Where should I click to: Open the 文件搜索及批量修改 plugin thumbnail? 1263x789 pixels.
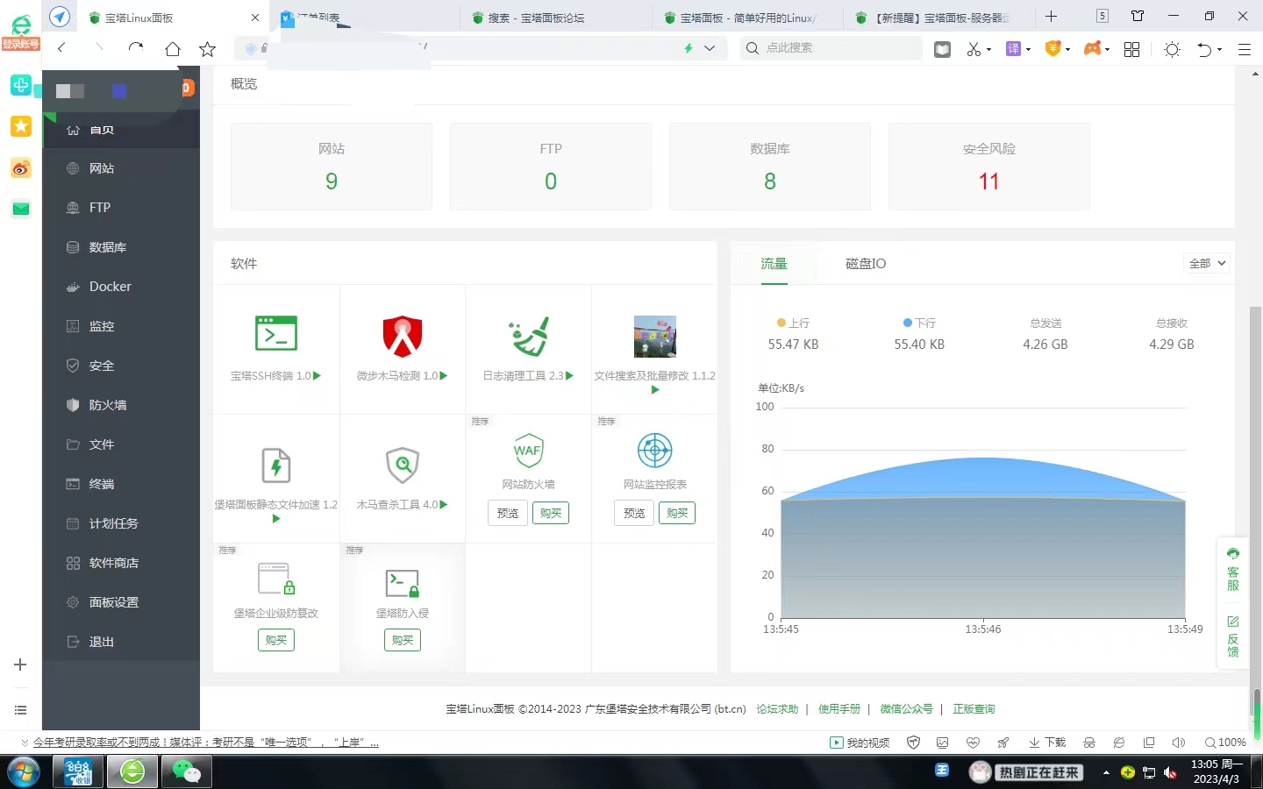pos(655,337)
